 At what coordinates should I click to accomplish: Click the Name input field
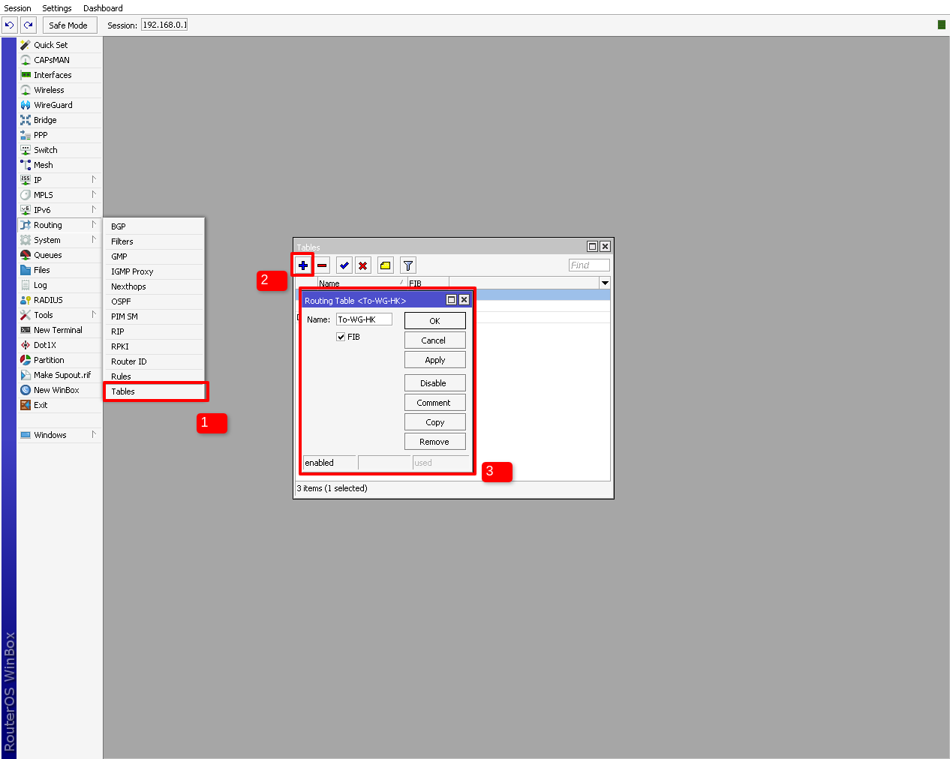[364, 319]
